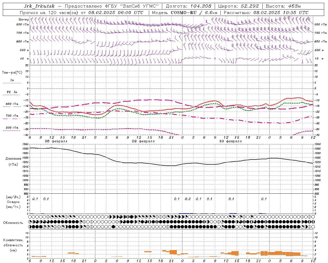Screen dimensions: 328x263
Task: Click the 'Широта: 52.292' latitude field
Action: (x=239, y=6)
